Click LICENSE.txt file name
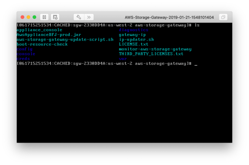The width and height of the screenshot is (249, 165). click(x=133, y=44)
